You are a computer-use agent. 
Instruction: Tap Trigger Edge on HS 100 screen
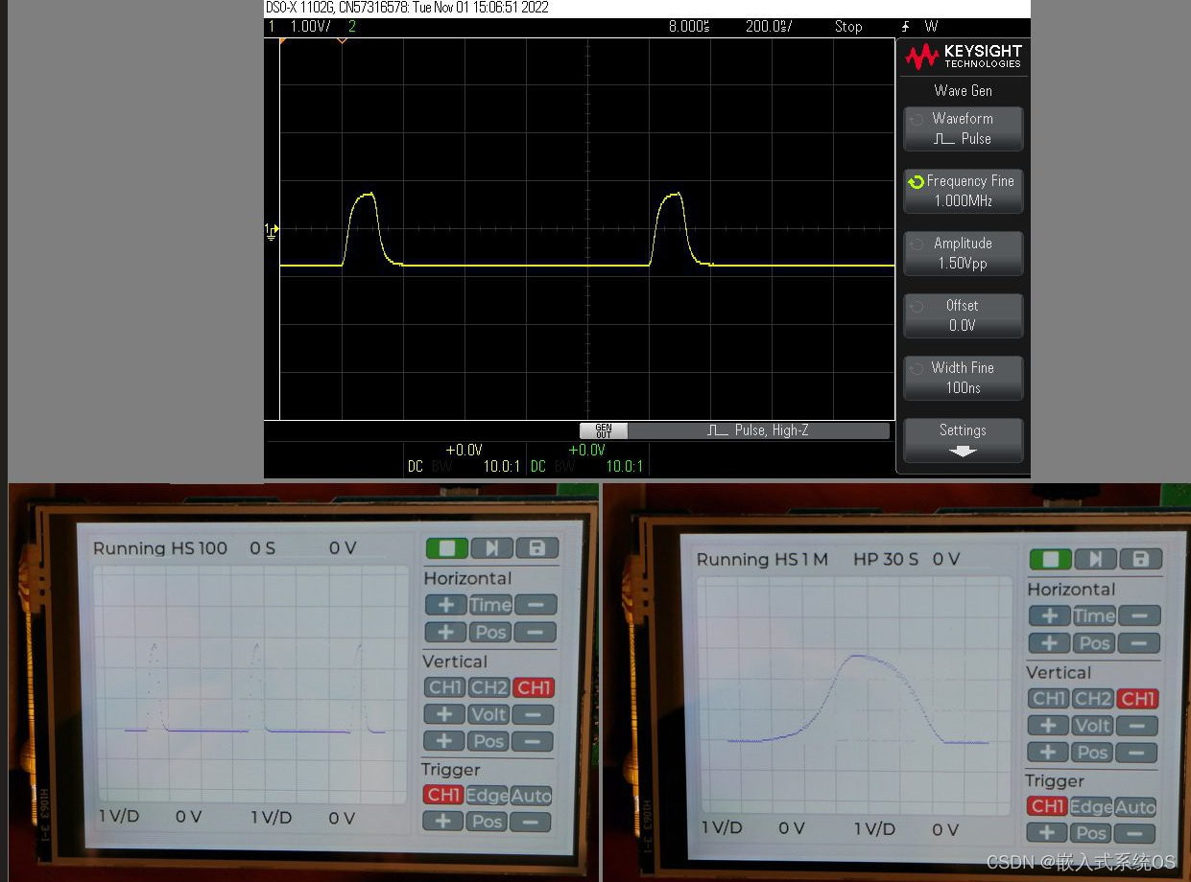pyautogui.click(x=488, y=795)
